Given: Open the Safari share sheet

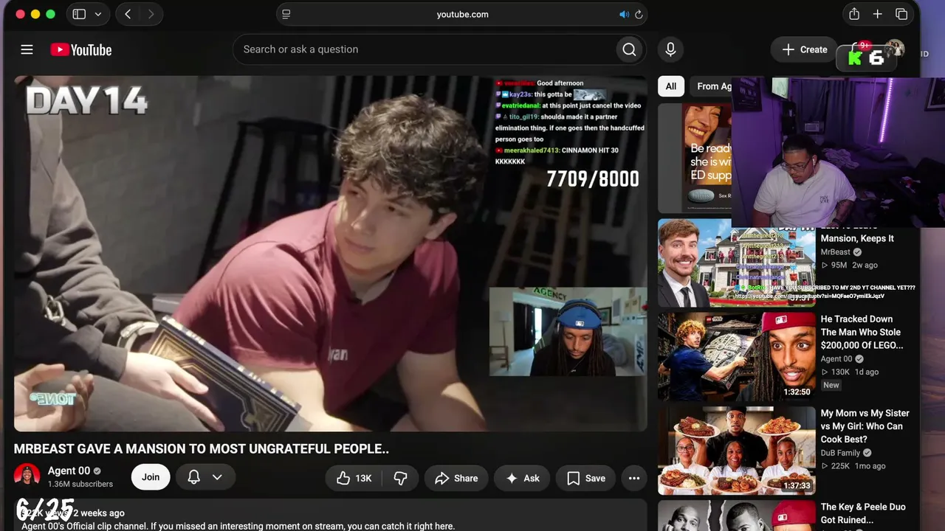Looking at the screenshot, I should click(x=854, y=14).
